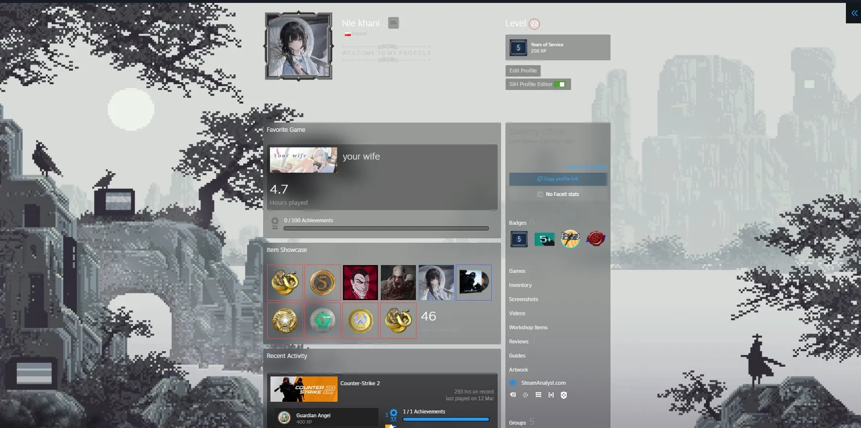Open the red wax seal badge
Screen dimensions: 861x428
(x=595, y=239)
